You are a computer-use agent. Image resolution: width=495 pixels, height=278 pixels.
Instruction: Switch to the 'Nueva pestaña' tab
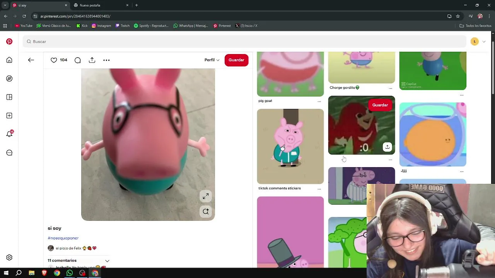pos(101,5)
